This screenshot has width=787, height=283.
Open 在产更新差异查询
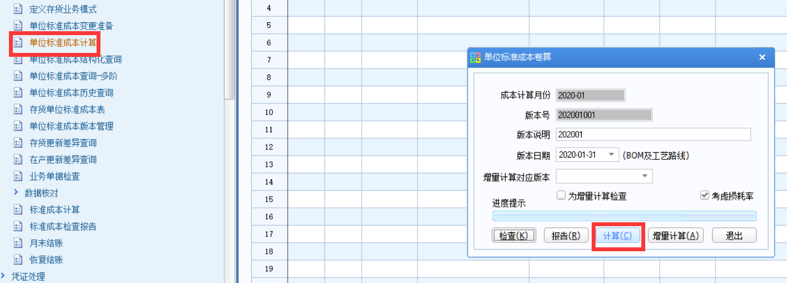point(63,160)
